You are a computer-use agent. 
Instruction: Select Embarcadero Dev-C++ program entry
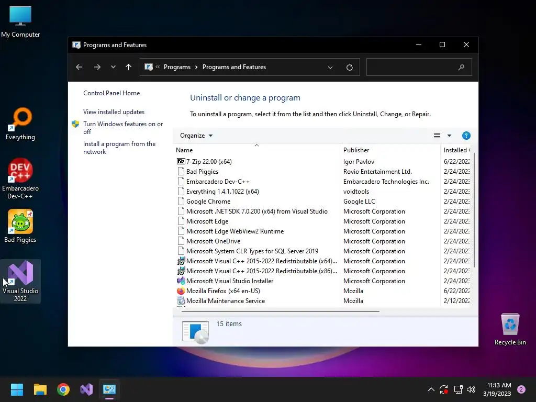(x=218, y=181)
